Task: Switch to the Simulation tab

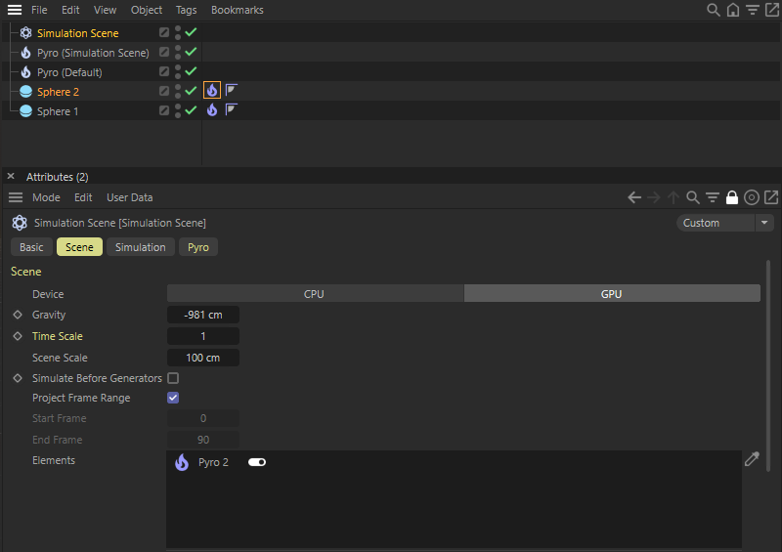Action: click(140, 247)
